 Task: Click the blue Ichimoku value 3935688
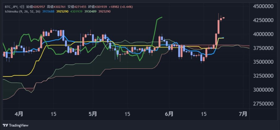(x=49, y=11)
